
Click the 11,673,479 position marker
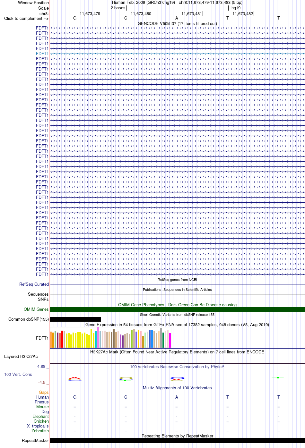tap(90, 13)
